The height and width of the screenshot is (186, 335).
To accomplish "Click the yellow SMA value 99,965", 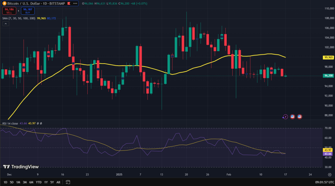I will [42, 18].
